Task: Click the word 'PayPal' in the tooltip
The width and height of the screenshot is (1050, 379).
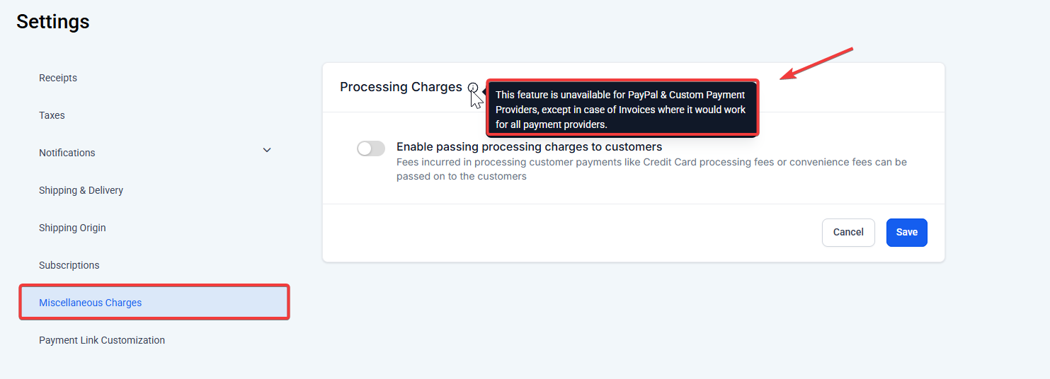Action: click(x=644, y=95)
